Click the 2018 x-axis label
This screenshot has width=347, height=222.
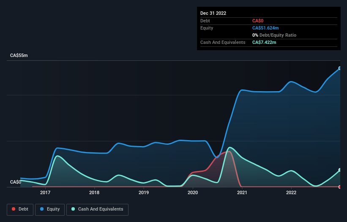(94, 192)
